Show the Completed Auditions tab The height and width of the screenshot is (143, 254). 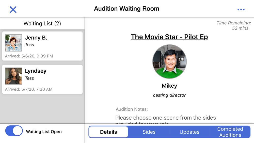[x=230, y=132]
